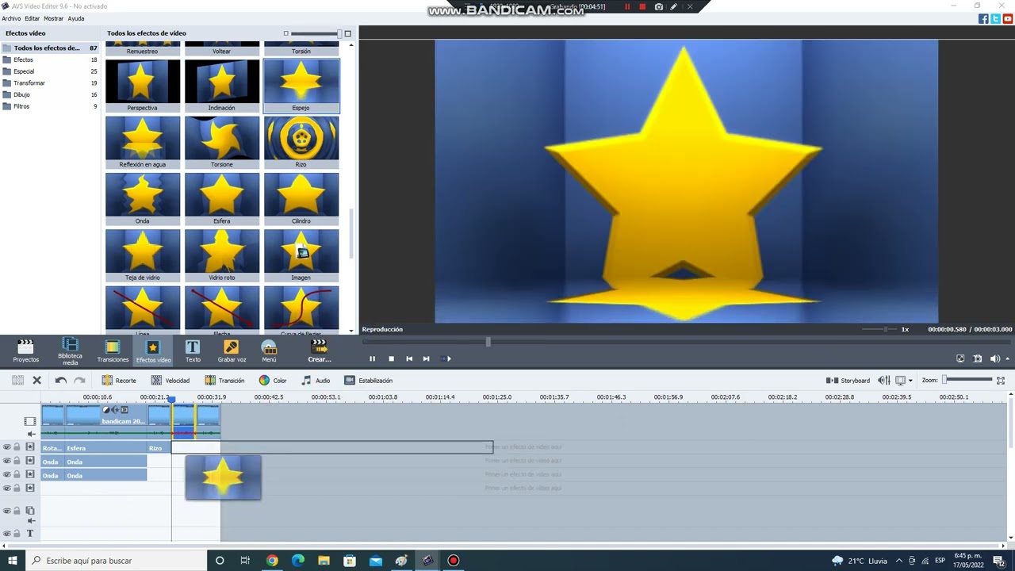The width and height of the screenshot is (1015, 571).
Task: Open the Audio toolbar option
Action: click(316, 380)
